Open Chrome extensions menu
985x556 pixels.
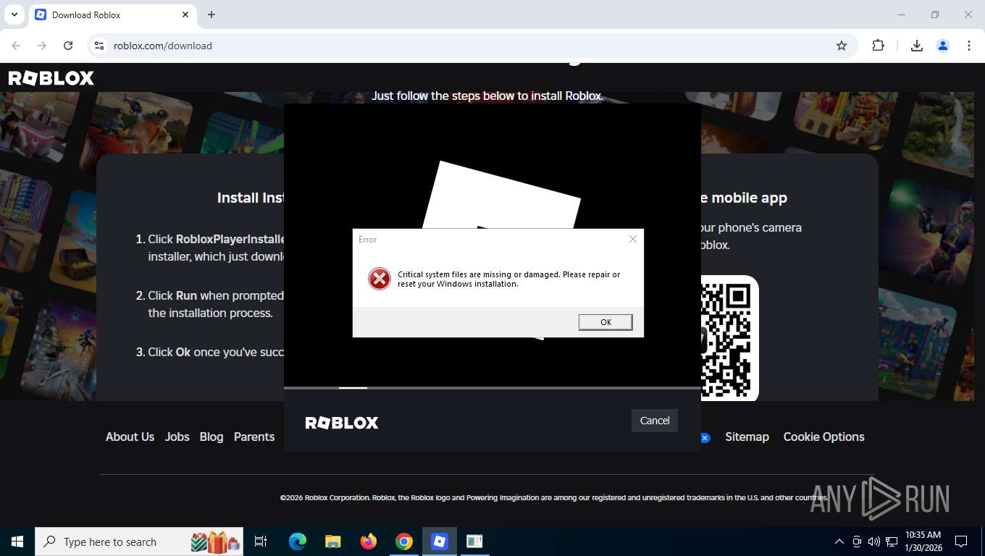pos(878,46)
